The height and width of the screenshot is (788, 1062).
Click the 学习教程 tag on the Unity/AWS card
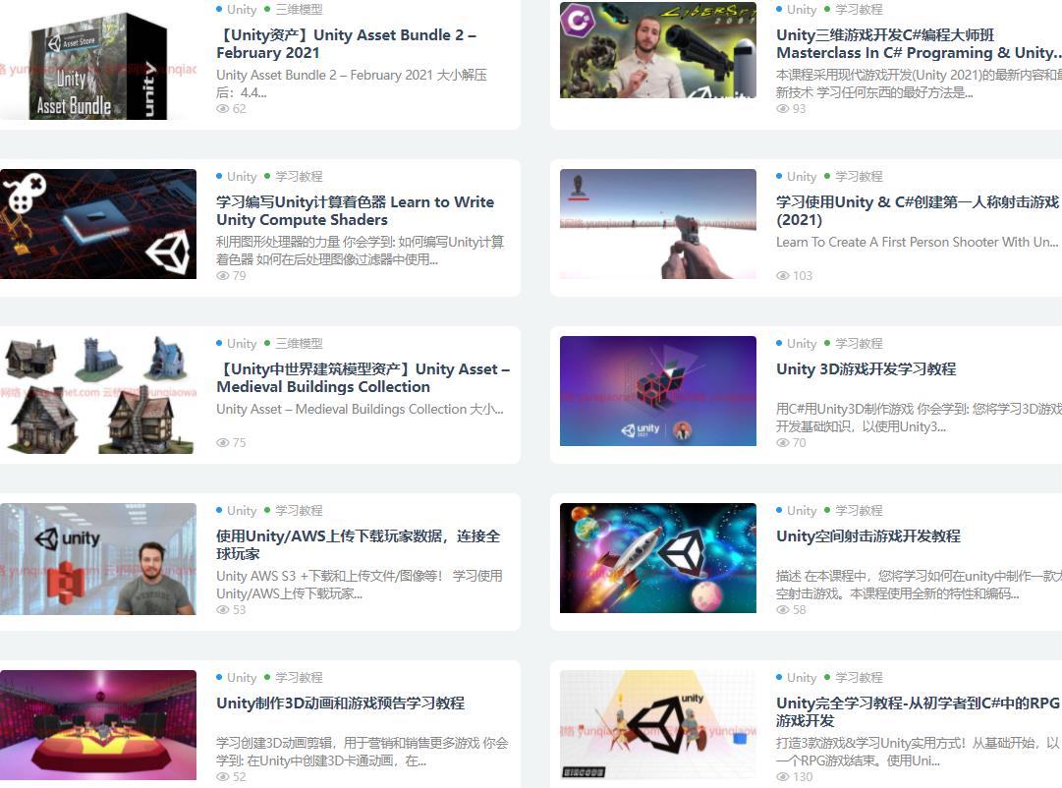pyautogui.click(x=299, y=510)
